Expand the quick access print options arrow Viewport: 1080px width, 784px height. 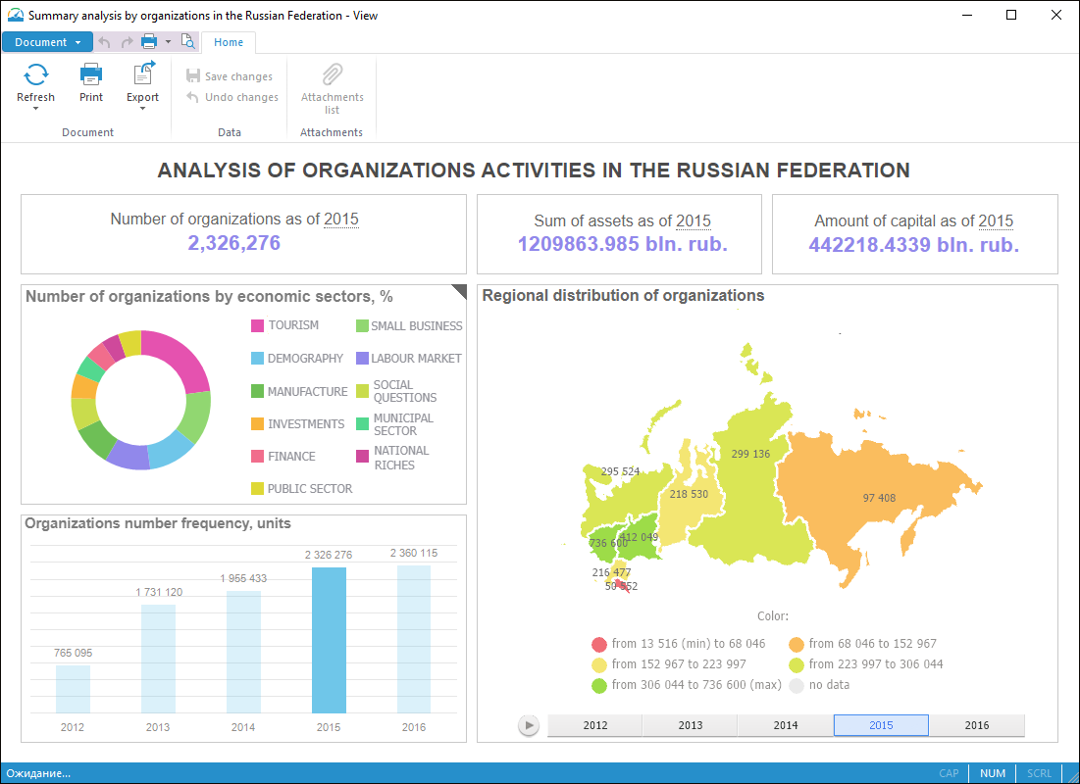[x=168, y=42]
